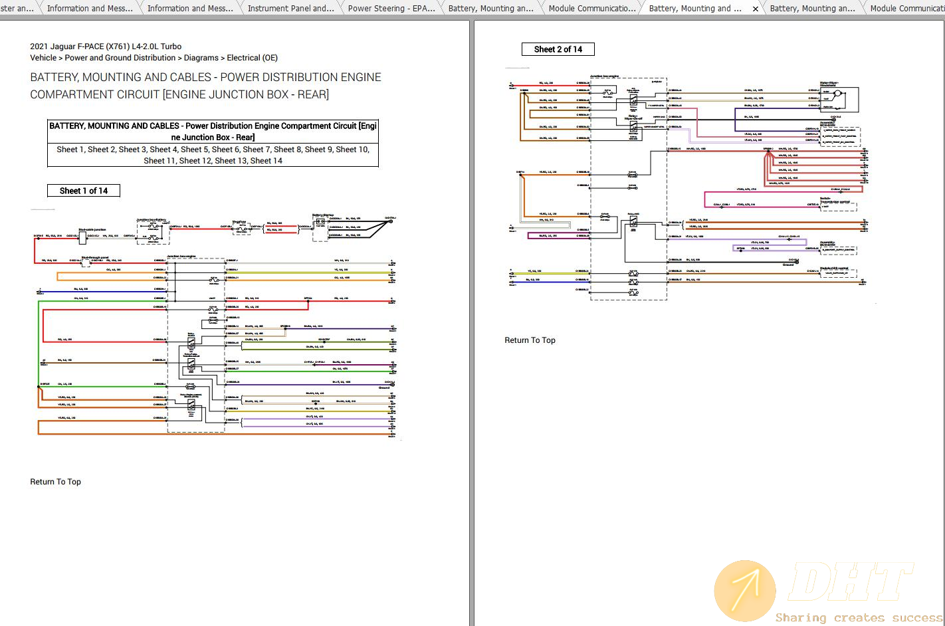Open Sheet 3 link in sheet list
The height and width of the screenshot is (626, 945).
pos(132,150)
